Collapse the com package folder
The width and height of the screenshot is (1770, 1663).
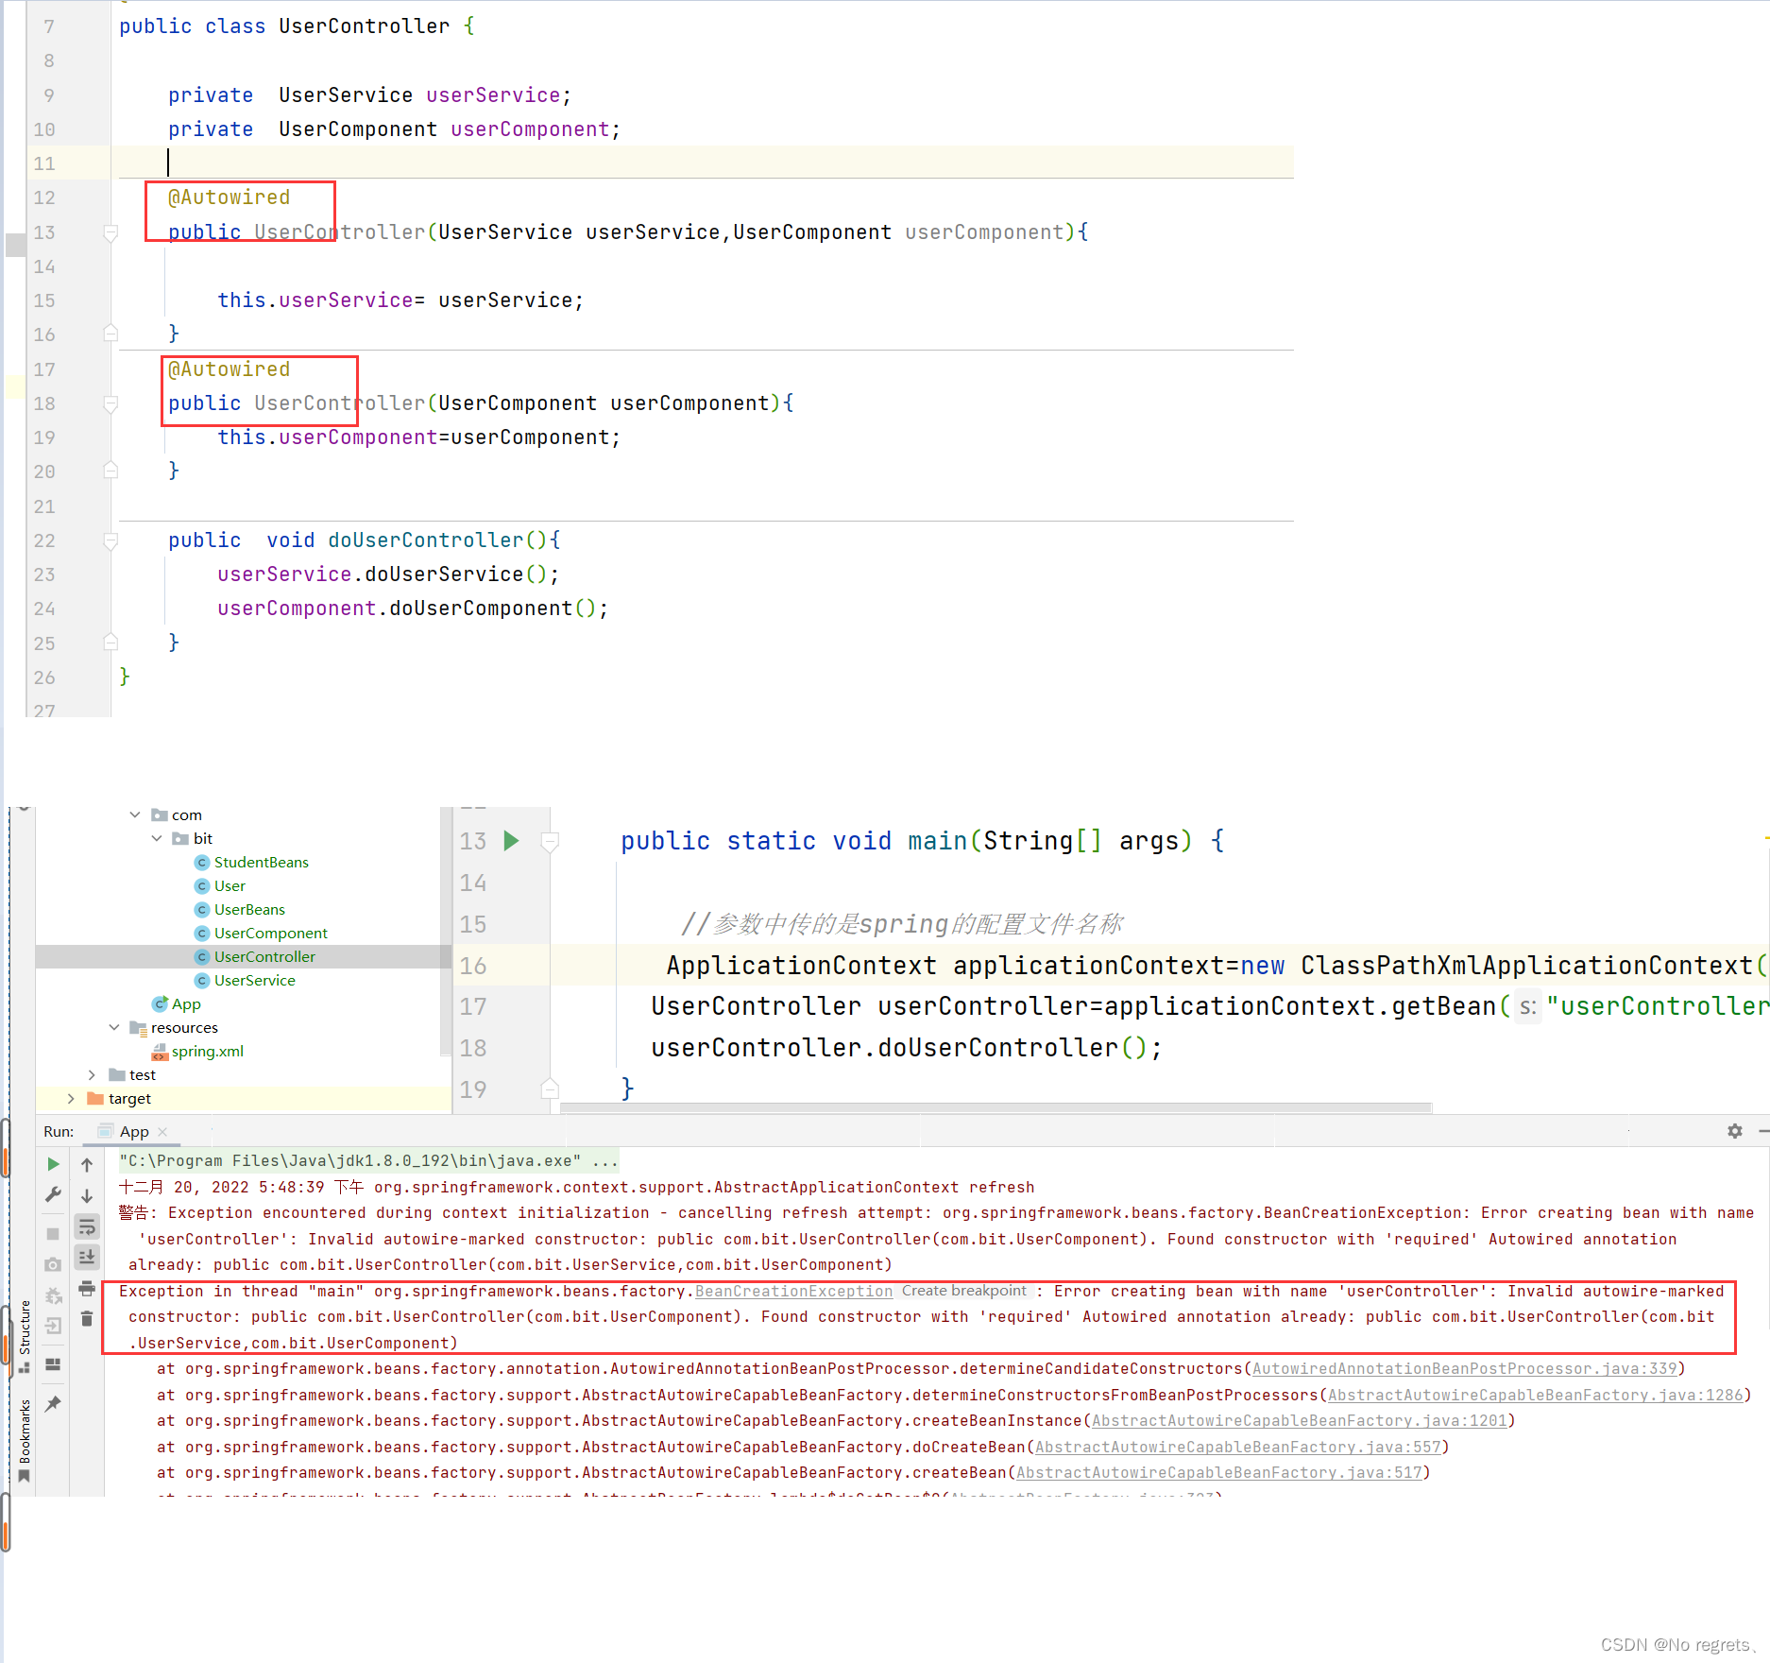click(135, 814)
